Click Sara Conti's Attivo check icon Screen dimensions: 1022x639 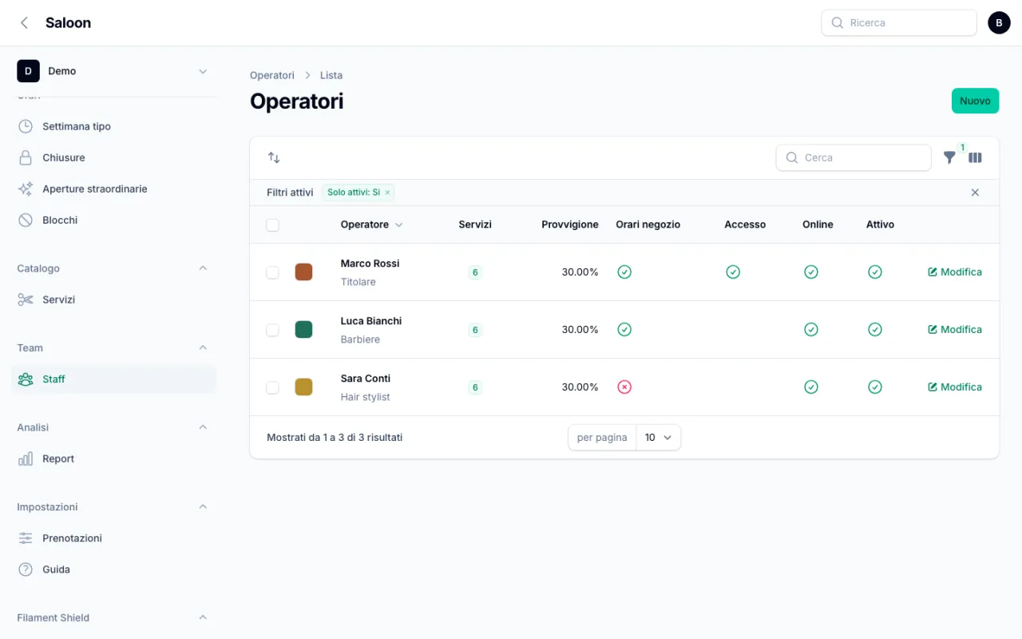[x=875, y=387]
